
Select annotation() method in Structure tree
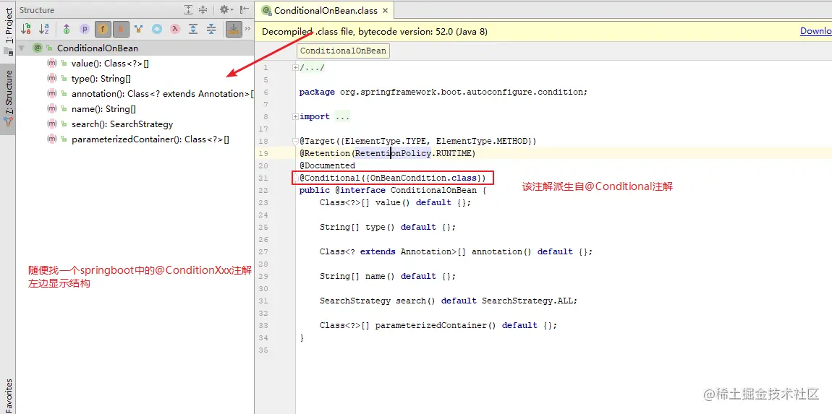(x=163, y=94)
